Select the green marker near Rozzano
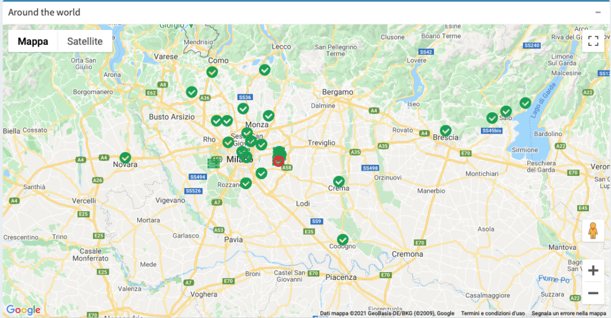Image resolution: width=611 pixels, height=318 pixels. [246, 183]
